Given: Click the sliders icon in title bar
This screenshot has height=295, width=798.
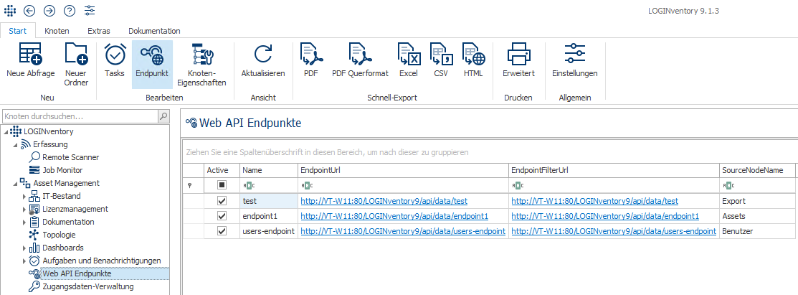Looking at the screenshot, I should [90, 10].
